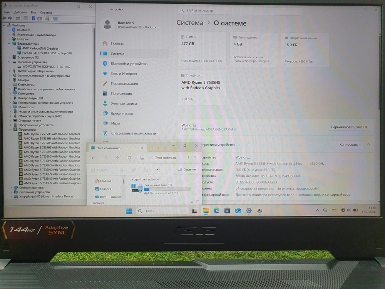
Task: Open the Вид menu in Device Manager
Action: point(33,12)
